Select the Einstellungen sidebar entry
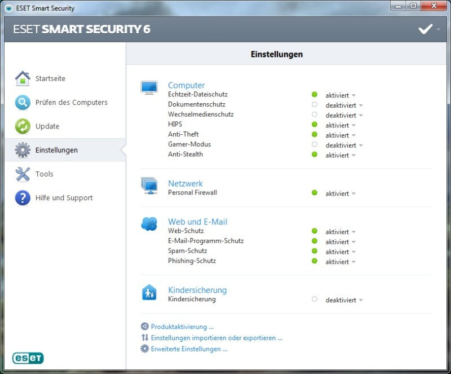The width and height of the screenshot is (451, 374). pyautogui.click(x=65, y=150)
